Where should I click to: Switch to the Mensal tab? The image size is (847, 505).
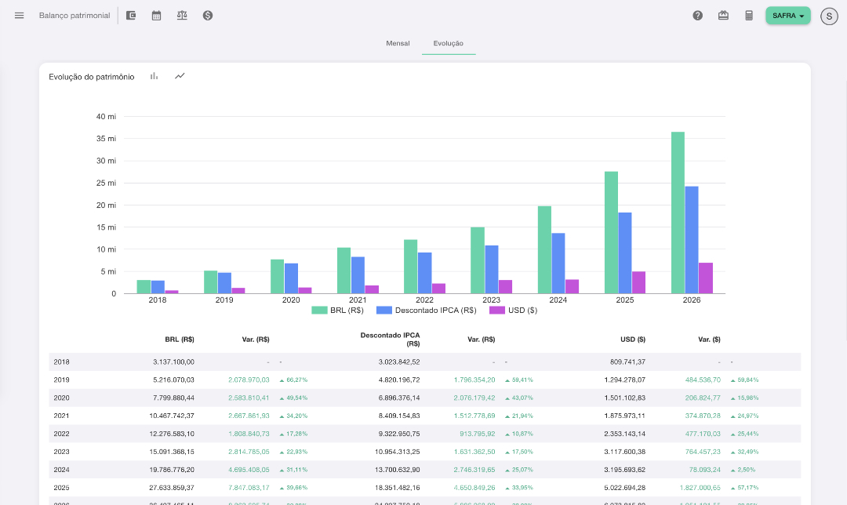click(x=398, y=43)
